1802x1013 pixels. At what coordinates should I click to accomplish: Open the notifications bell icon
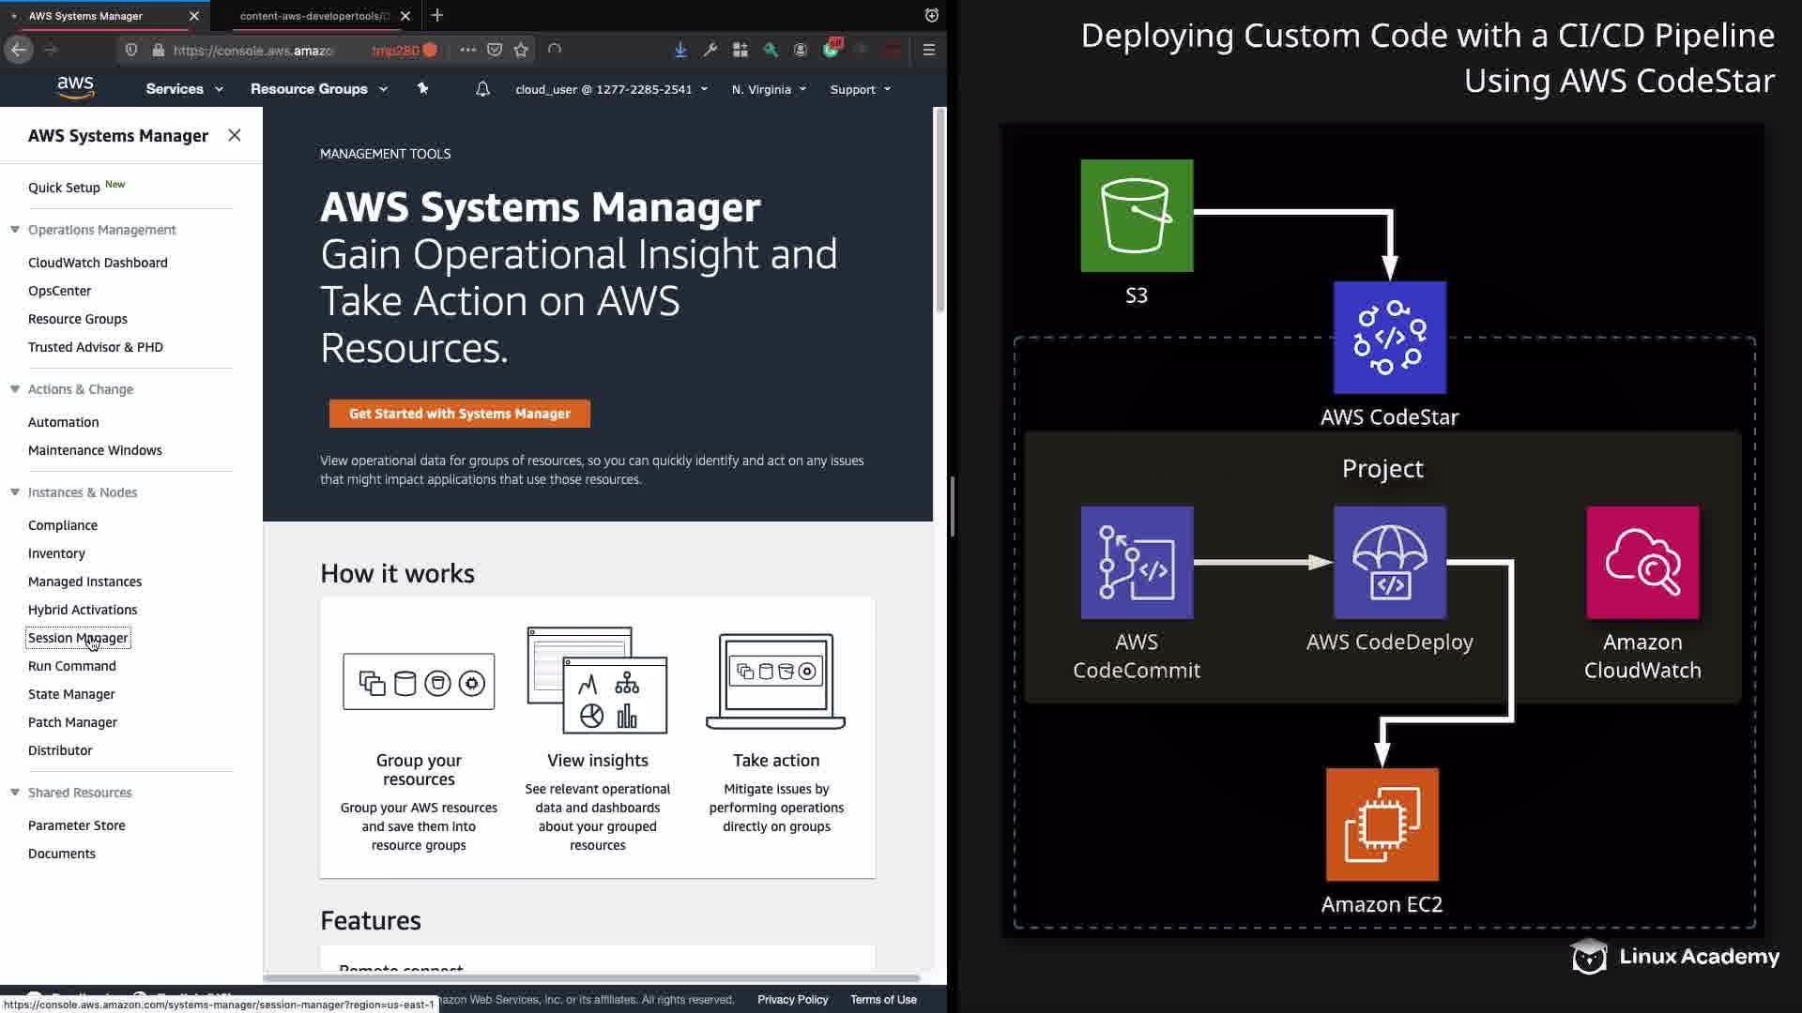coord(482,89)
